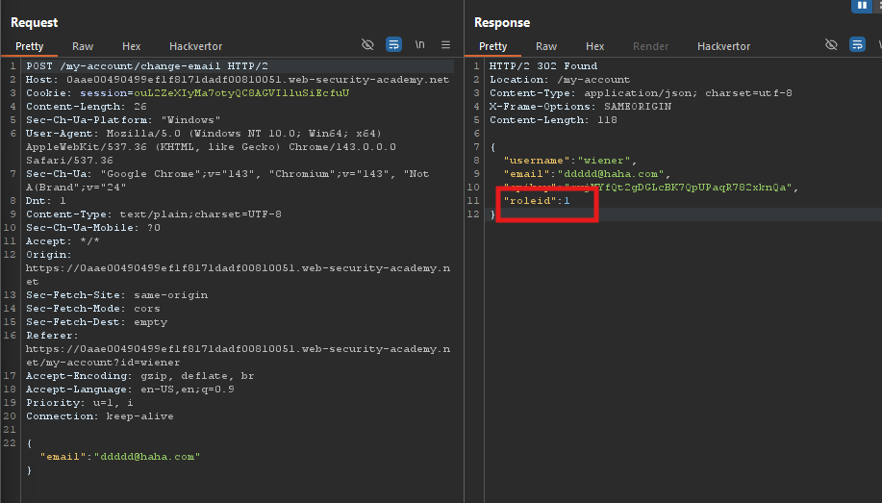Open the Request panel hamburger menu

445,44
